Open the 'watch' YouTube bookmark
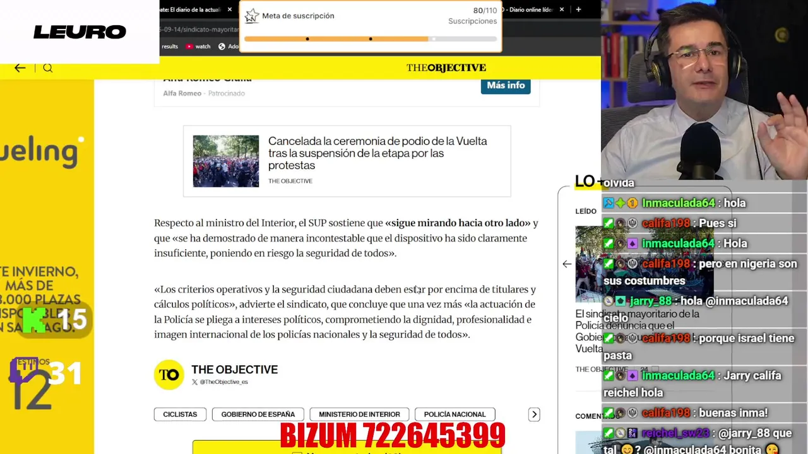 coord(198,46)
